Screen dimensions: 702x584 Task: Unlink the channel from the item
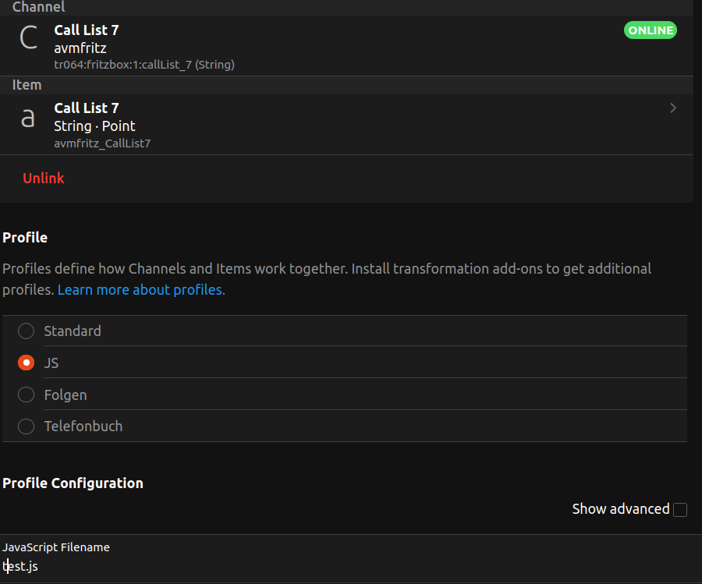click(x=44, y=178)
